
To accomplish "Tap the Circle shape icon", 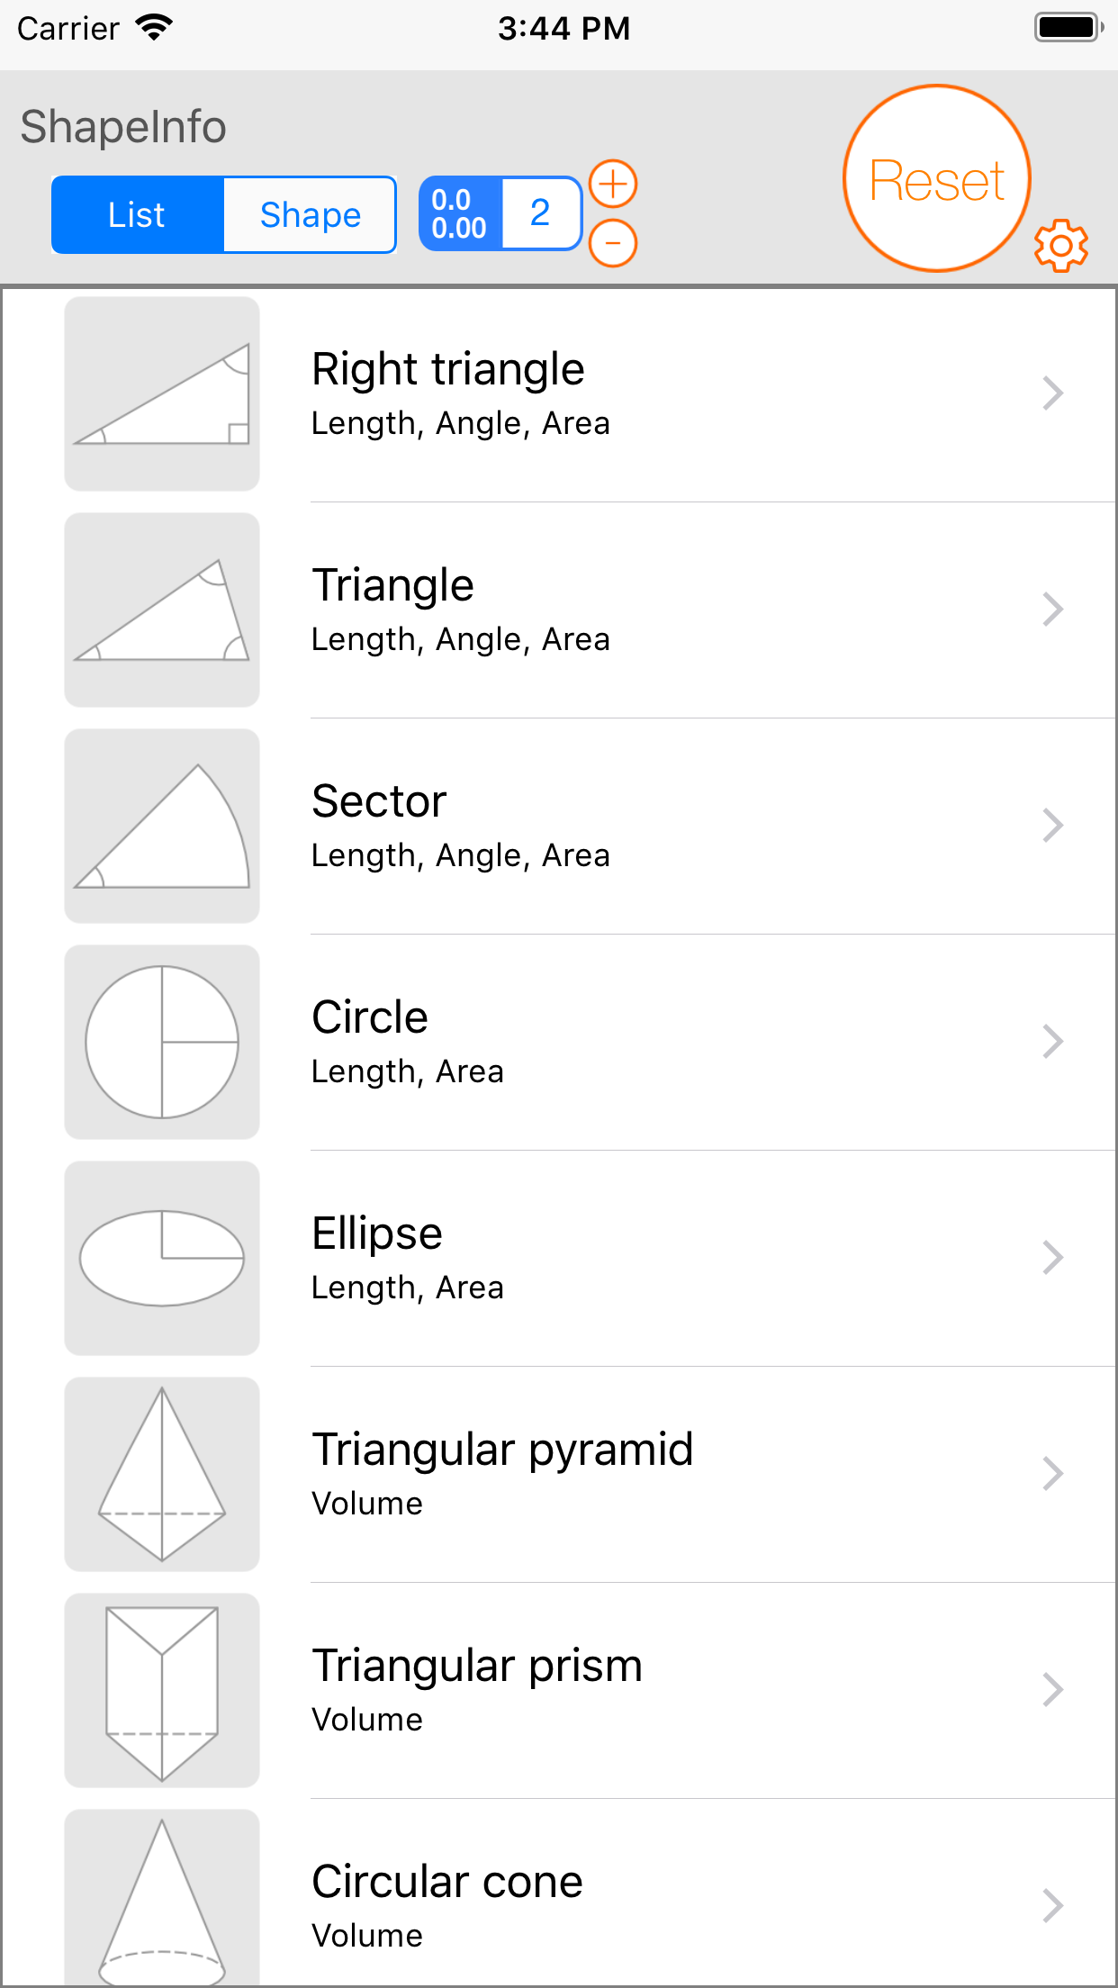I will (162, 1043).
